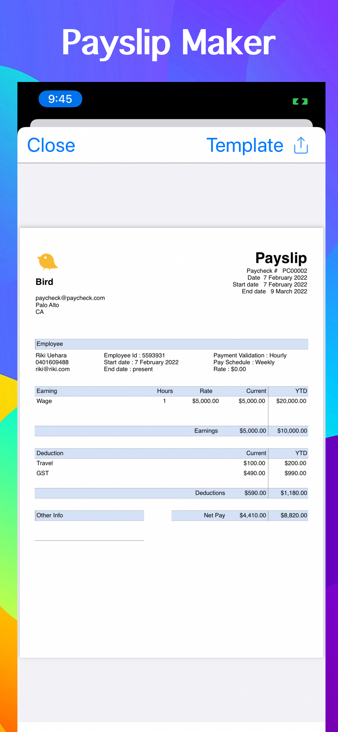The height and width of the screenshot is (732, 338).
Task: Tap 'Pay Schedule : Weekly'
Action: 244,362
